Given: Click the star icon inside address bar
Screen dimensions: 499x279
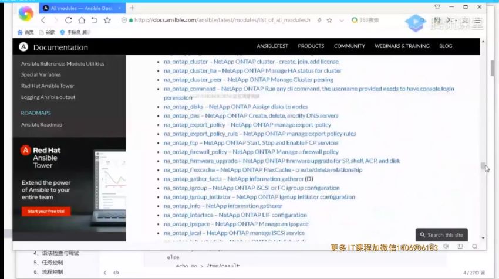Looking at the screenshot, I should pos(329,21).
